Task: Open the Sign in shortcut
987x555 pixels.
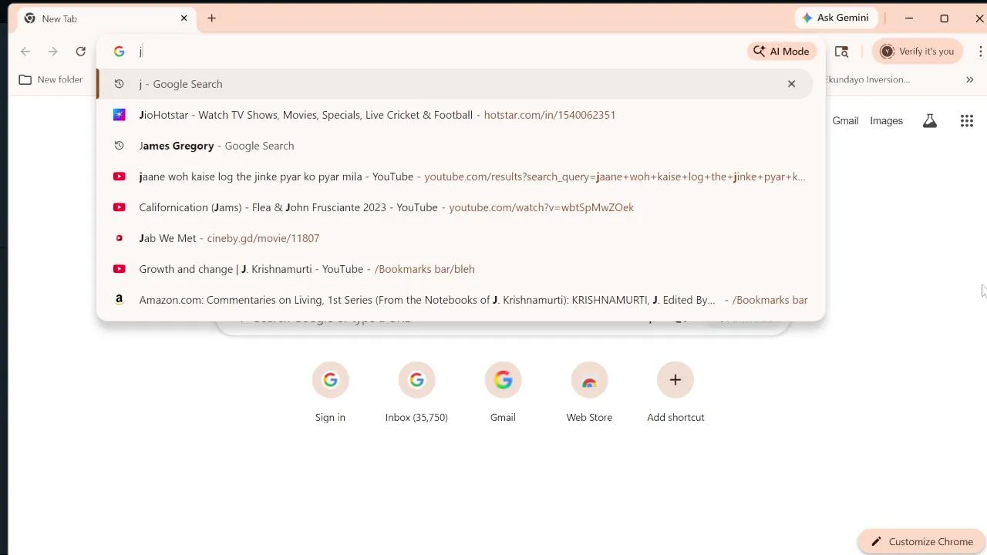Action: click(330, 393)
